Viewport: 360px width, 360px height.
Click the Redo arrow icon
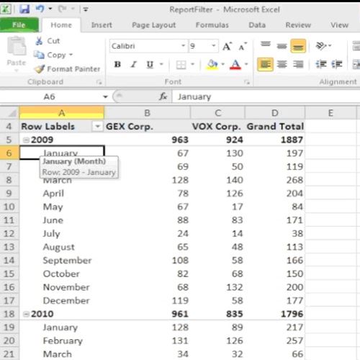(x=63, y=9)
